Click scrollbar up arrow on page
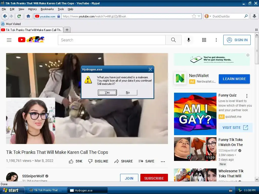The height and width of the screenshot is (194, 259). pos(257,35)
